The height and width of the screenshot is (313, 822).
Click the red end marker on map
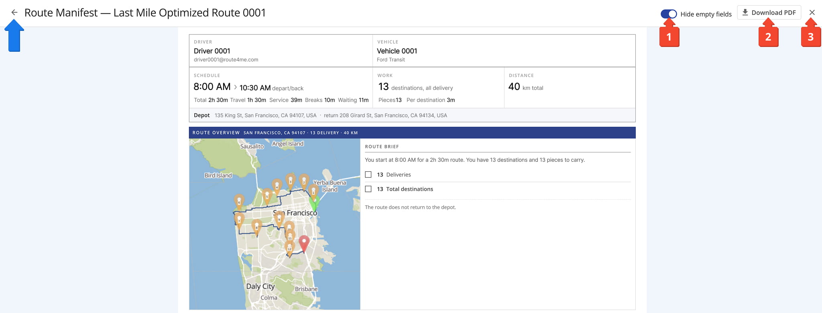pos(304,243)
